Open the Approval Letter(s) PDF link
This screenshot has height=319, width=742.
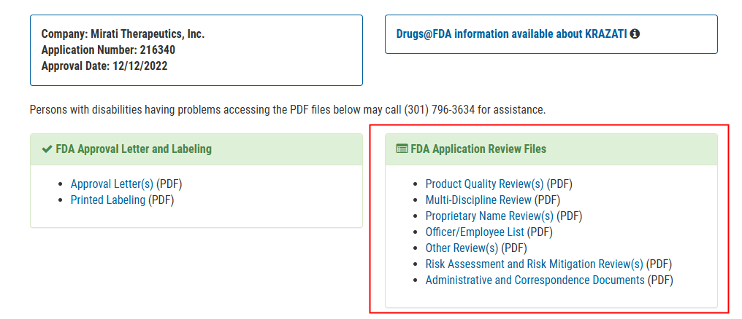click(x=112, y=184)
